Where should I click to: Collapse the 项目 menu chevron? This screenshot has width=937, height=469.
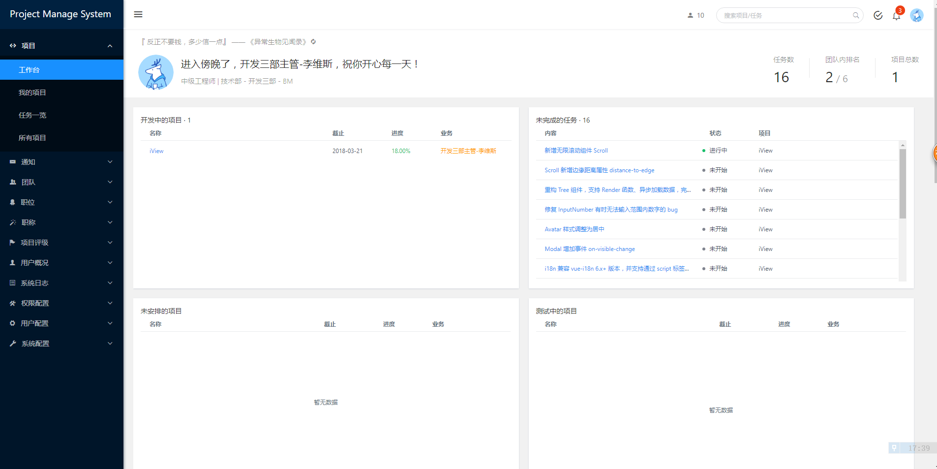pyautogui.click(x=110, y=46)
